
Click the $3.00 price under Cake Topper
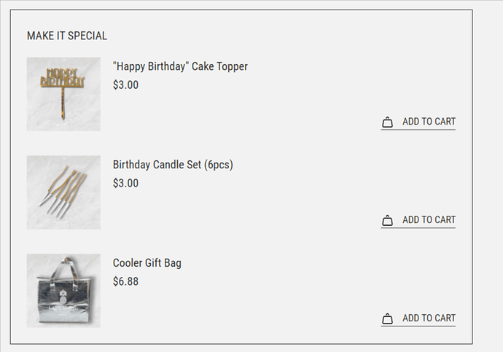pyautogui.click(x=125, y=85)
